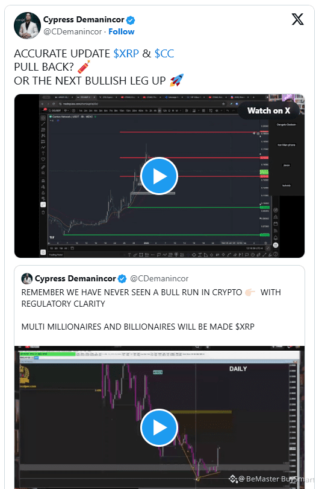Screen dimensions: 319x489
Task: Click the firecracker emoji after PULL BACK
Action: (x=84, y=67)
